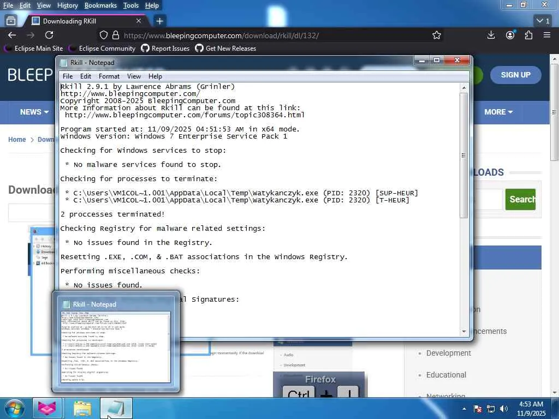Viewport: 559px width, 419px height.
Task: Open Firefox View icon at tab bar
Action: [11, 21]
